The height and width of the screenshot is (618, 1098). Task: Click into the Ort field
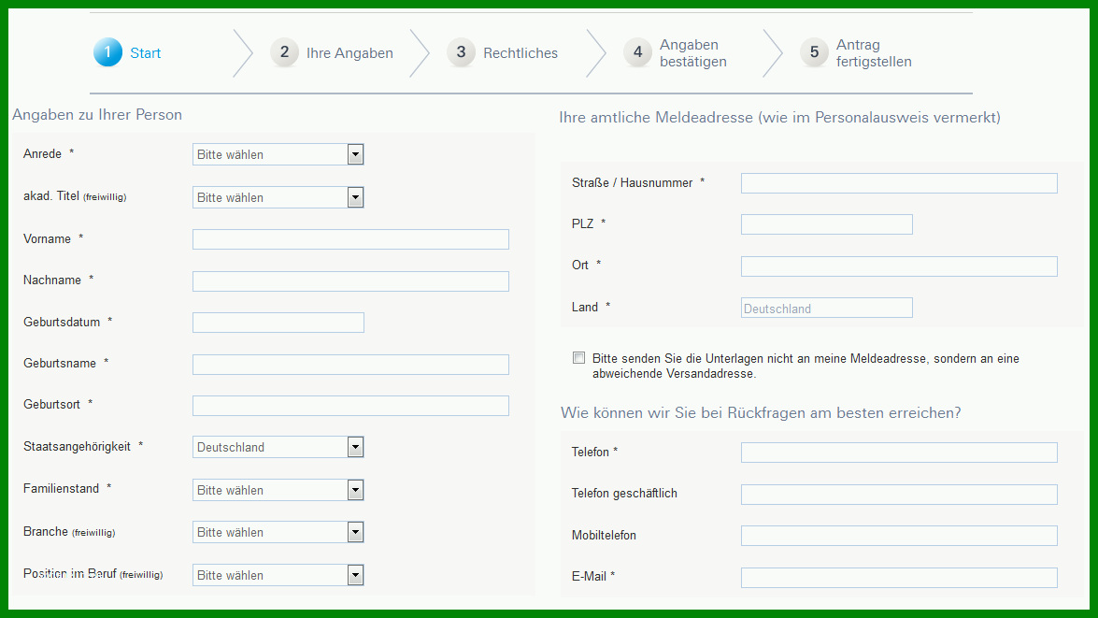tap(899, 266)
